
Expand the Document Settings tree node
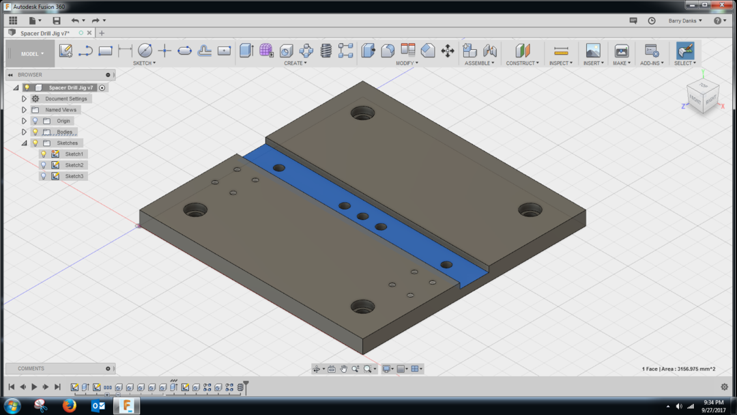[24, 99]
